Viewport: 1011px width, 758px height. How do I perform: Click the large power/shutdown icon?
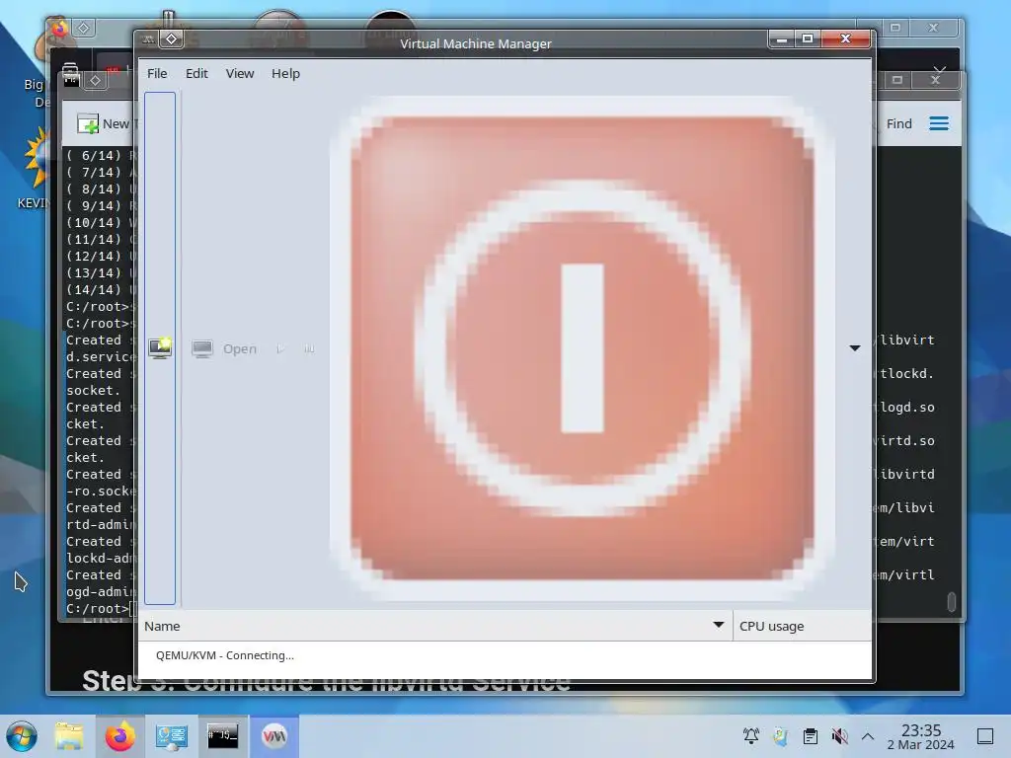point(583,348)
